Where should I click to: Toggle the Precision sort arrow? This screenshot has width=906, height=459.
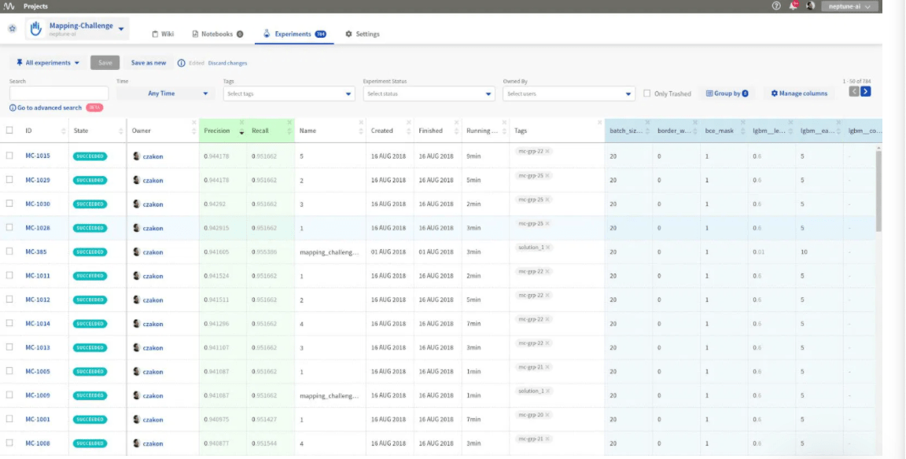[x=241, y=132]
